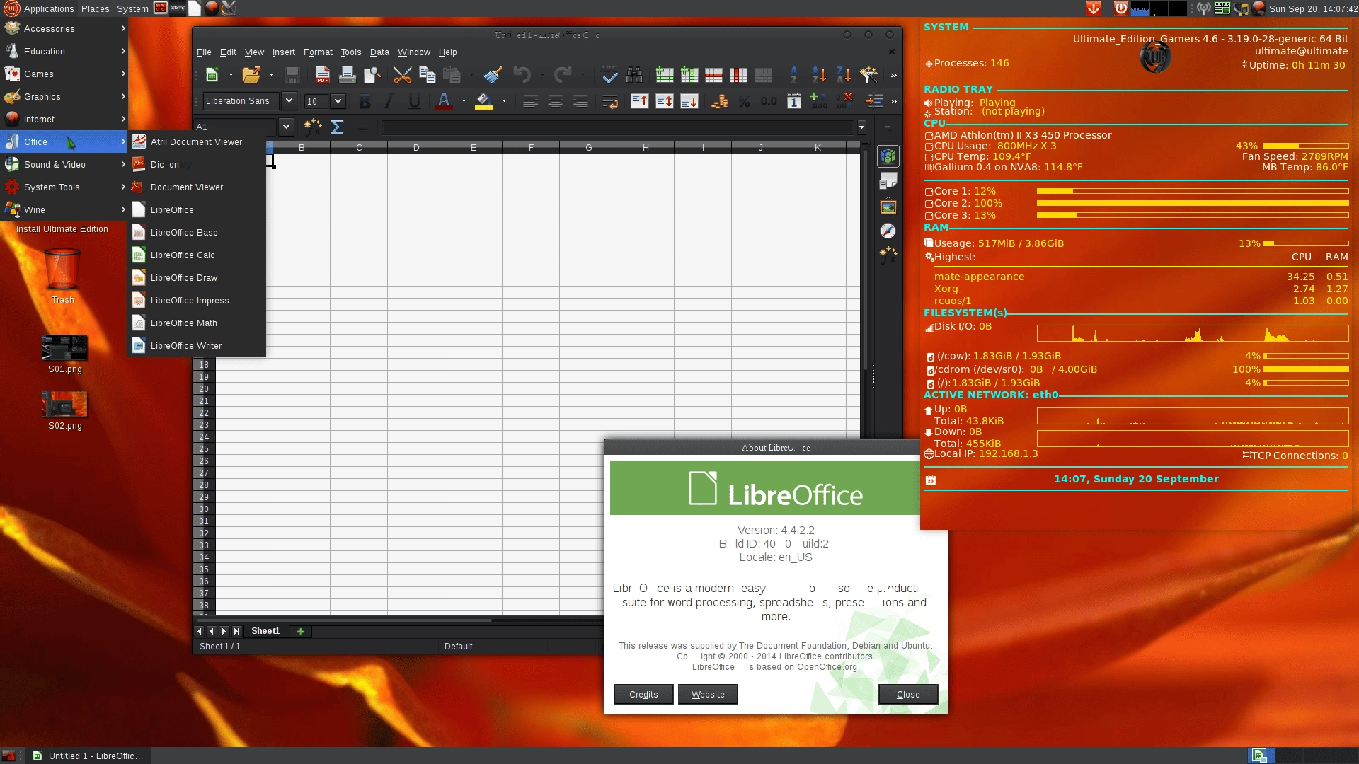
Task: Click the Open folder icon in Calc toolbar
Action: click(x=251, y=75)
